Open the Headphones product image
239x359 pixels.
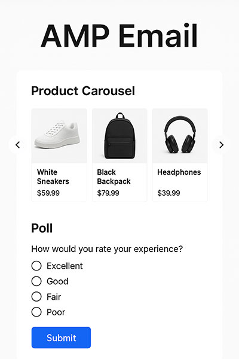pyautogui.click(x=180, y=136)
